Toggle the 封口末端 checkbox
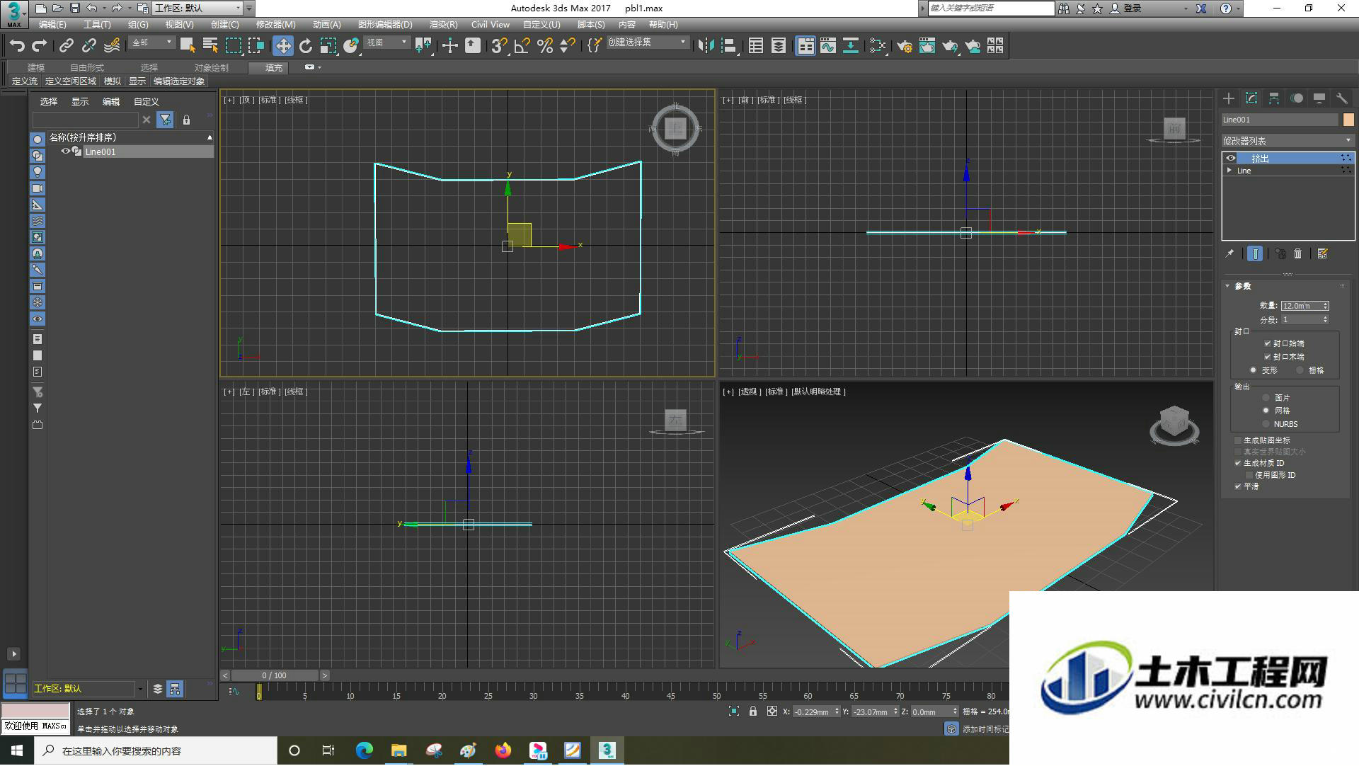Screen dimensions: 1359x766 (1268, 357)
